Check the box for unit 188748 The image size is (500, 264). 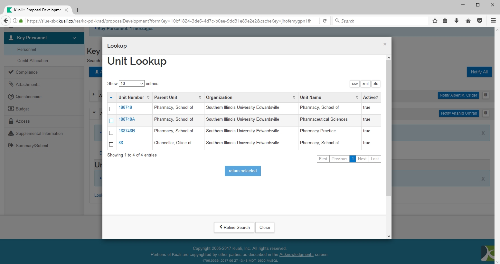(x=111, y=109)
